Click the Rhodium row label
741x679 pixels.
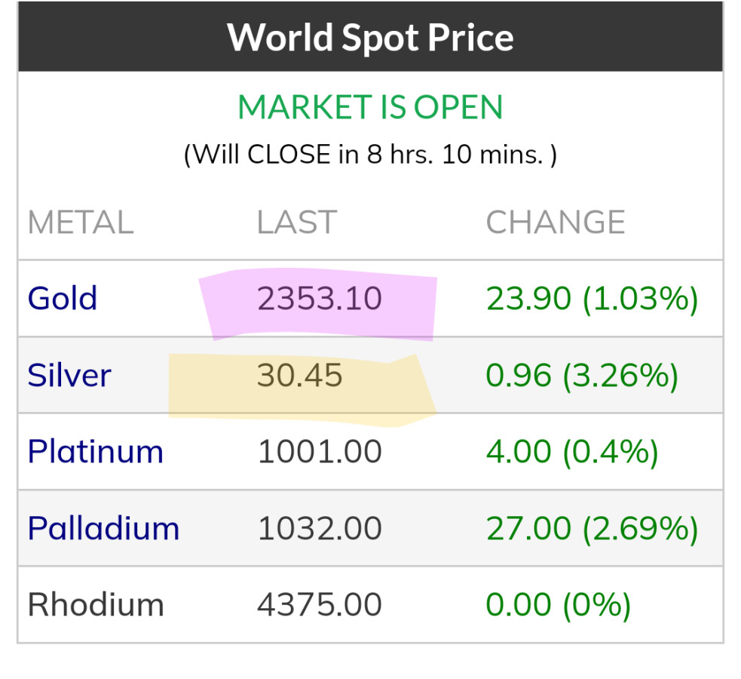[x=96, y=605]
